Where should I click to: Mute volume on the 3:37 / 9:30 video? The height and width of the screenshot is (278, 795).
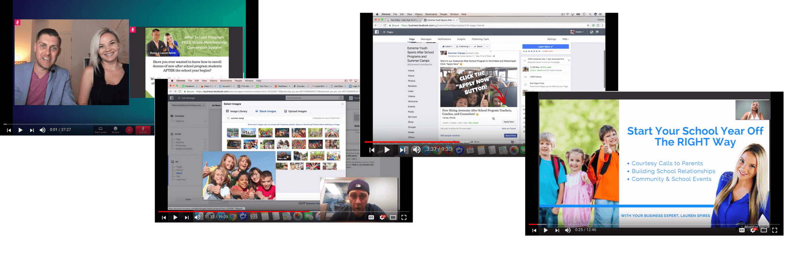click(416, 150)
